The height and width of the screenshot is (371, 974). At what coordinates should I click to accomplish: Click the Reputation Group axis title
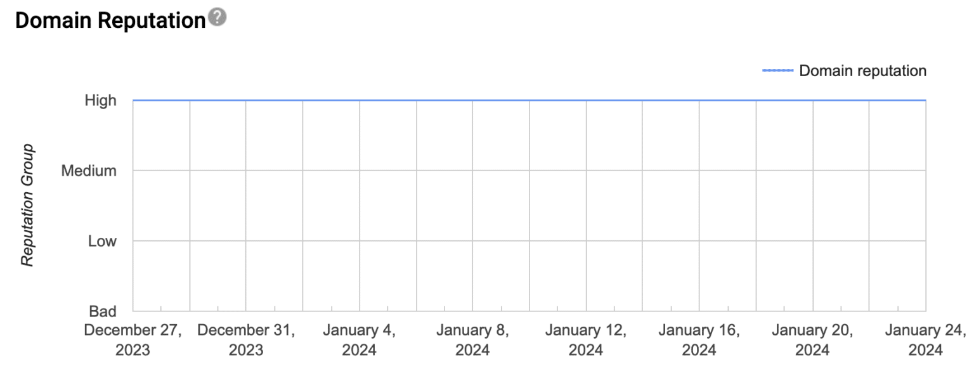click(x=27, y=205)
